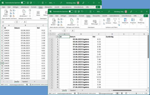Select the Tabelle3 sheet in the front window

[73, 90]
